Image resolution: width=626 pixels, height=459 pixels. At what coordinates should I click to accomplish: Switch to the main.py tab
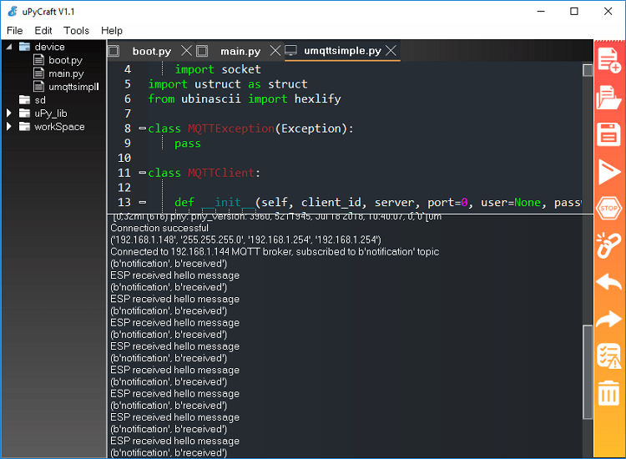240,51
